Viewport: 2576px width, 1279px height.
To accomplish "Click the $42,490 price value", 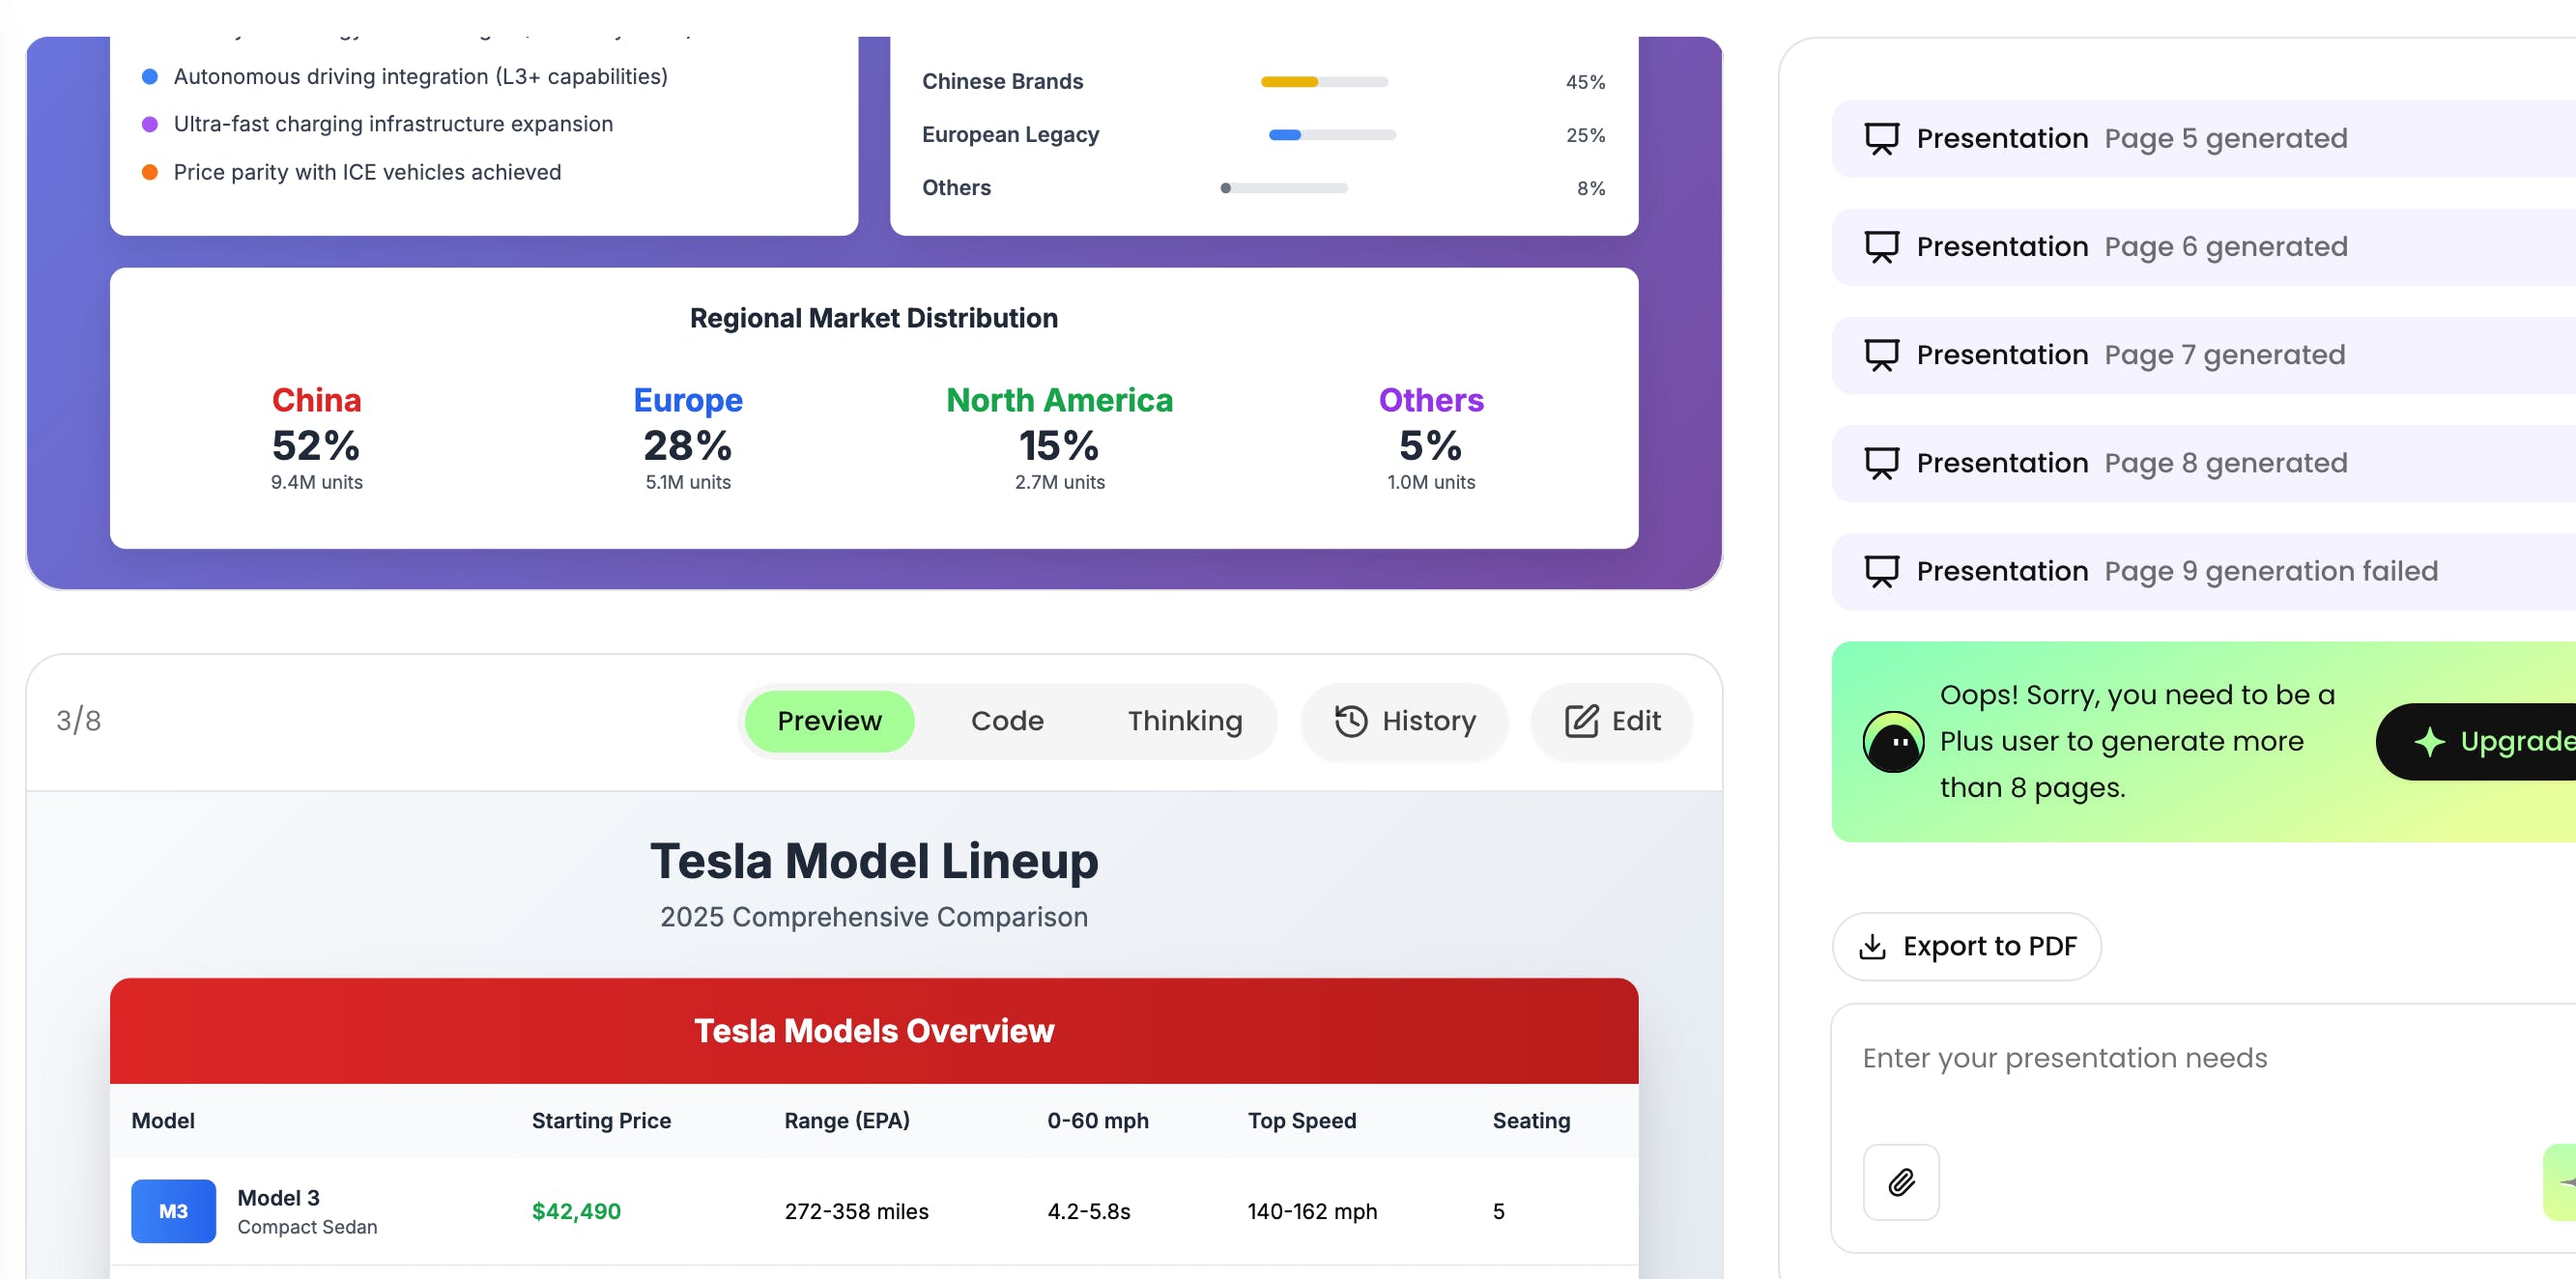I will (x=576, y=1211).
